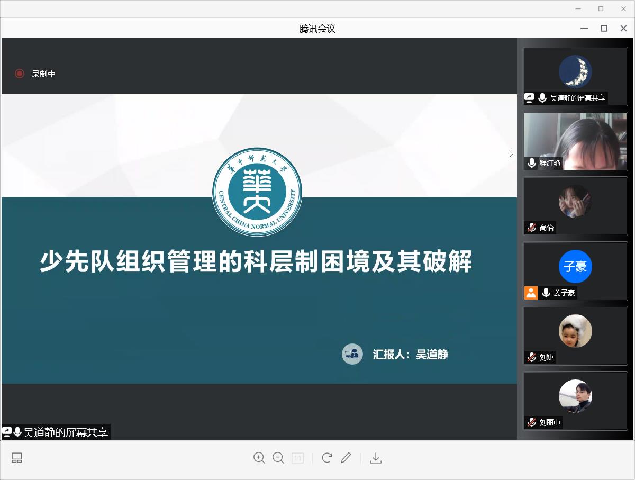
Task: Toggle 刘婕's muted microphone icon
Action: [532, 357]
